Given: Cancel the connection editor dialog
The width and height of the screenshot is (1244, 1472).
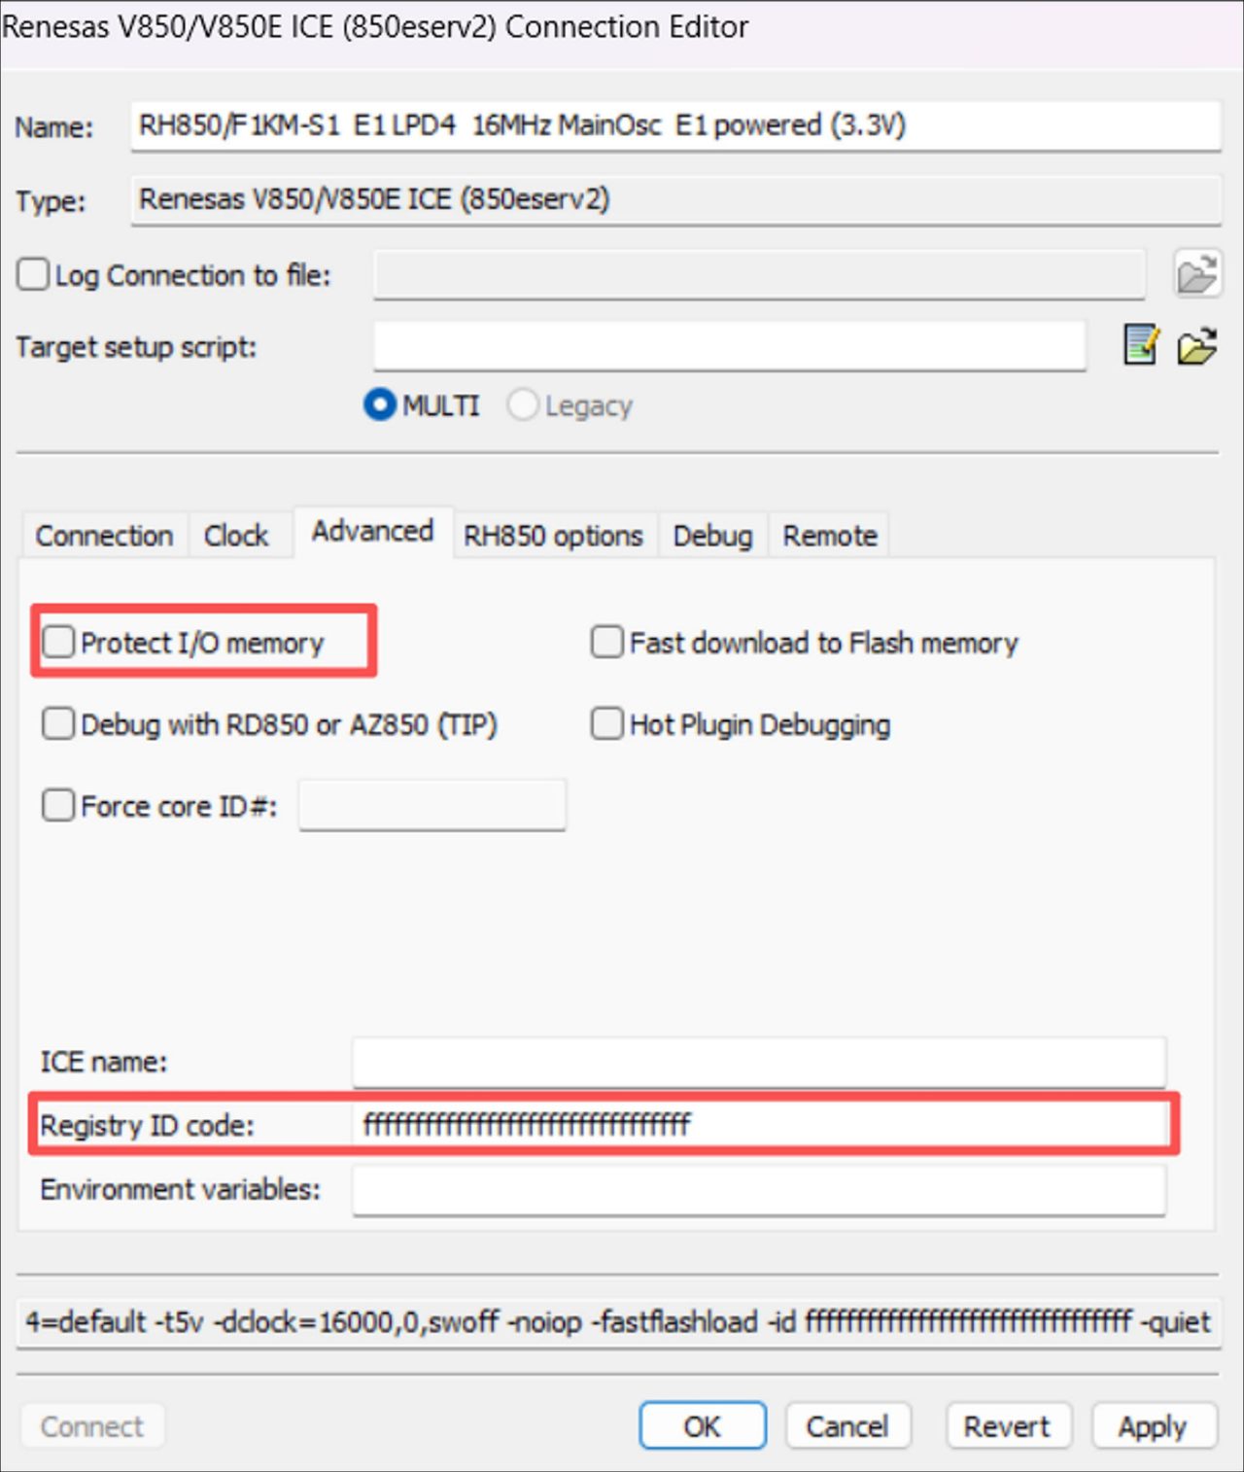Looking at the screenshot, I should 847,1426.
